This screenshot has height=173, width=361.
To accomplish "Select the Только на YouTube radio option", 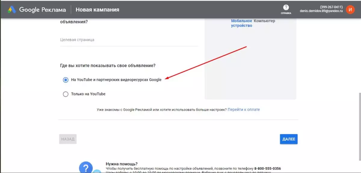I will 66,94.
